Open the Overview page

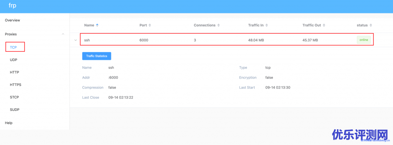pos(13,20)
